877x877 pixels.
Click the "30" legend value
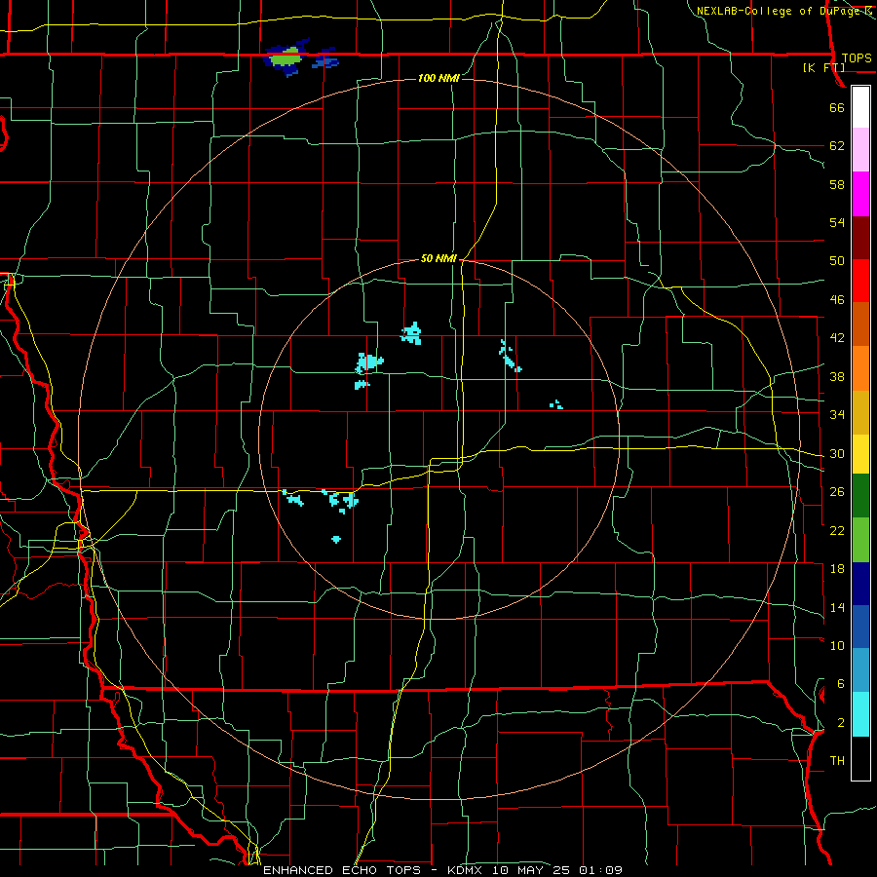pos(837,453)
